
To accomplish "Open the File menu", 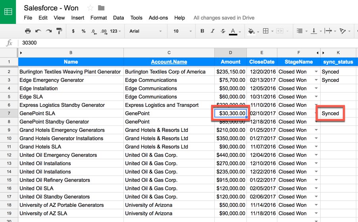I will [x=28, y=18].
